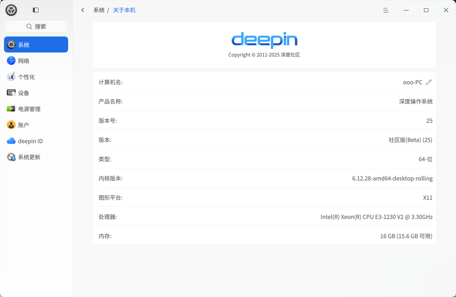
Task: Click the 电源管理 battery icon
Action: point(11,109)
